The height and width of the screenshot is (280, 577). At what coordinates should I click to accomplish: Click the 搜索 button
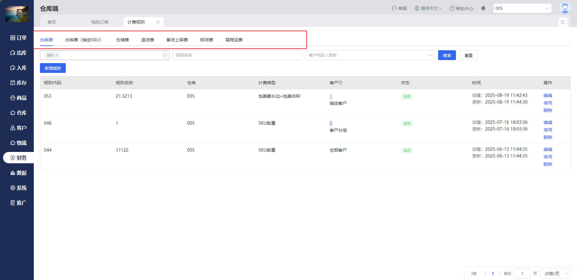tap(447, 55)
